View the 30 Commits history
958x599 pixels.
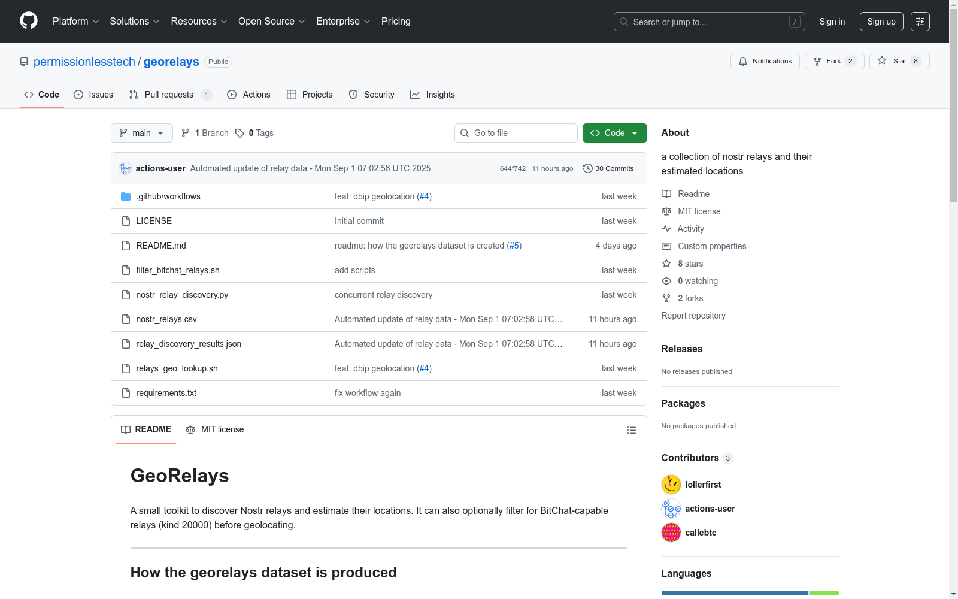(608, 168)
